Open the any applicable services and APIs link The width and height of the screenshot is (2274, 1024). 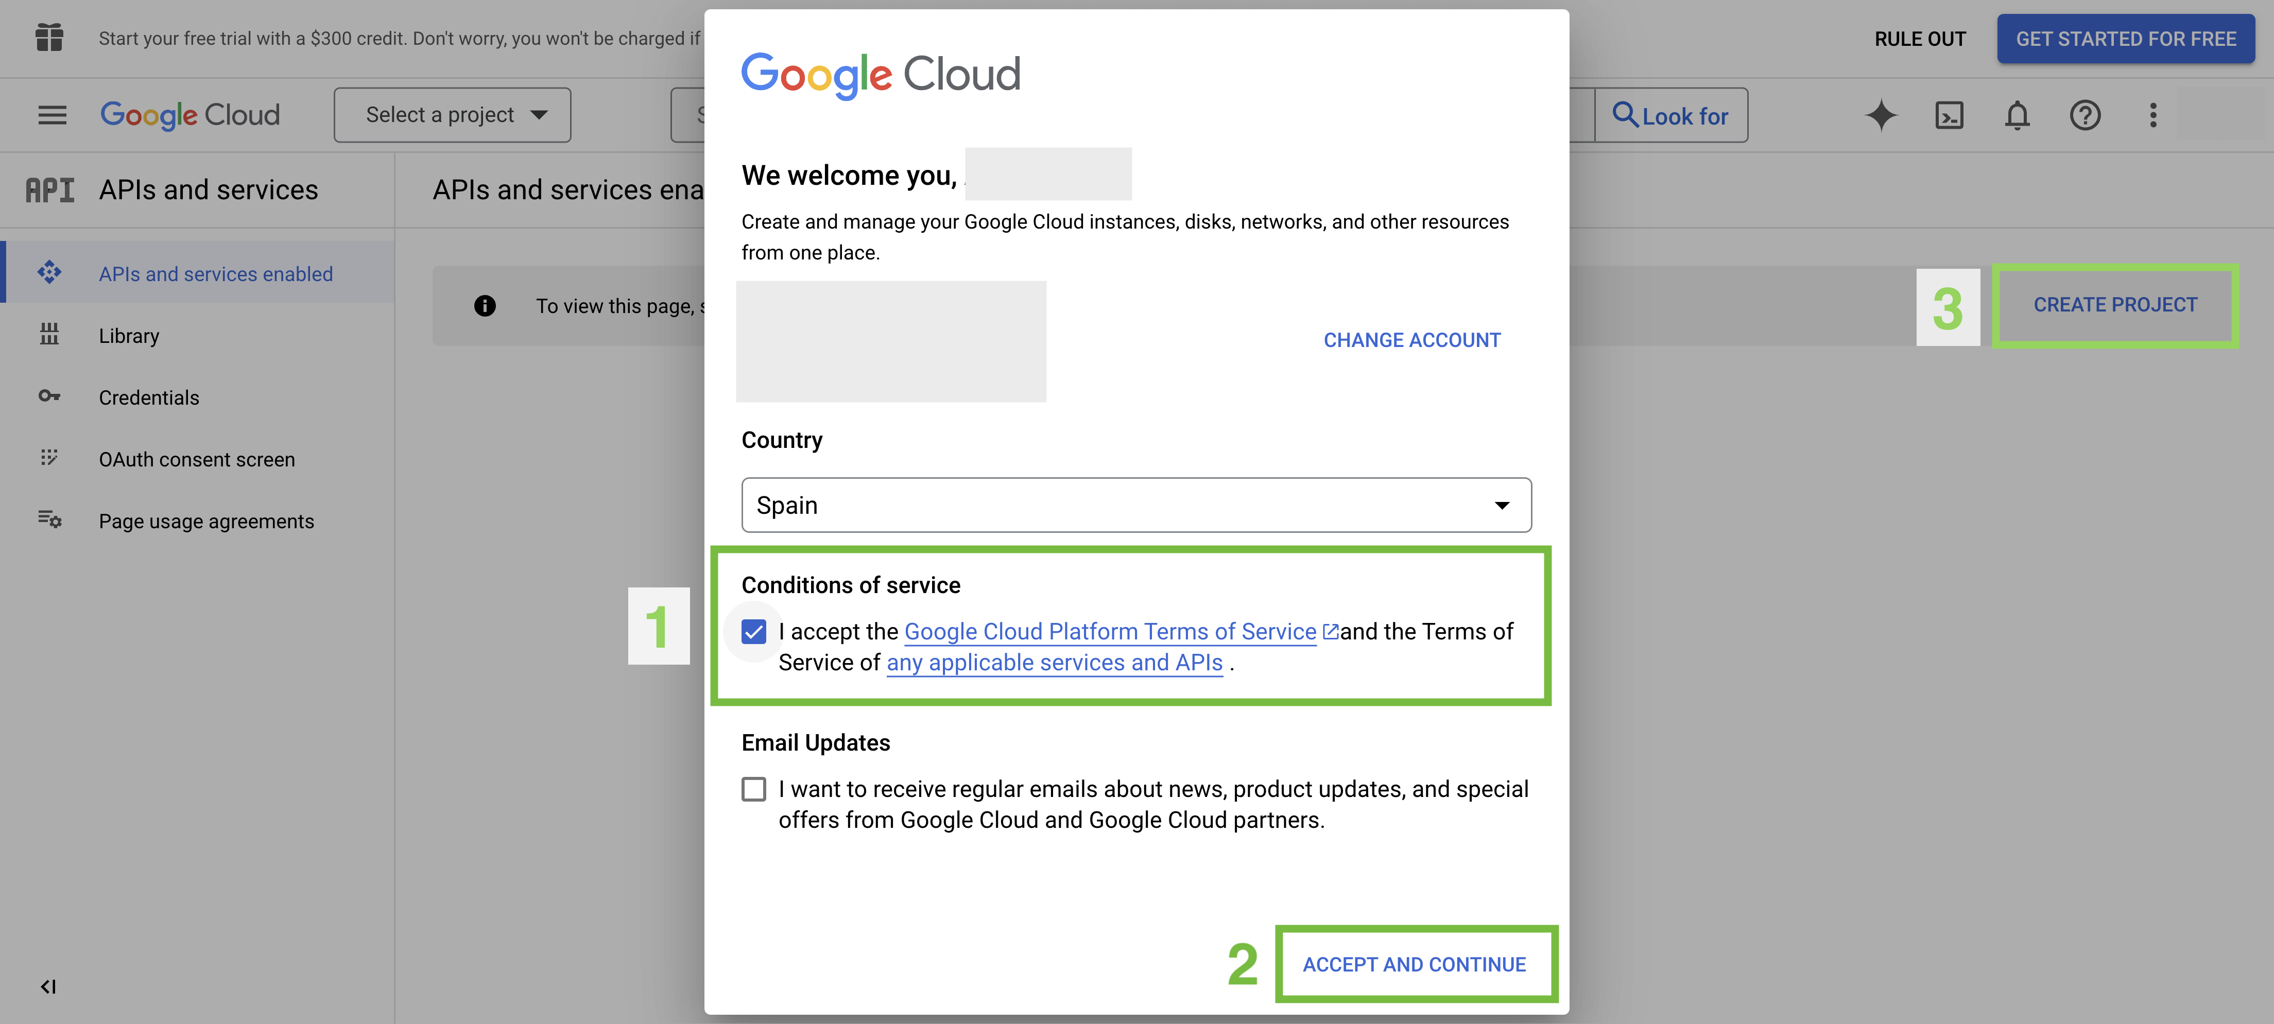click(x=1054, y=662)
